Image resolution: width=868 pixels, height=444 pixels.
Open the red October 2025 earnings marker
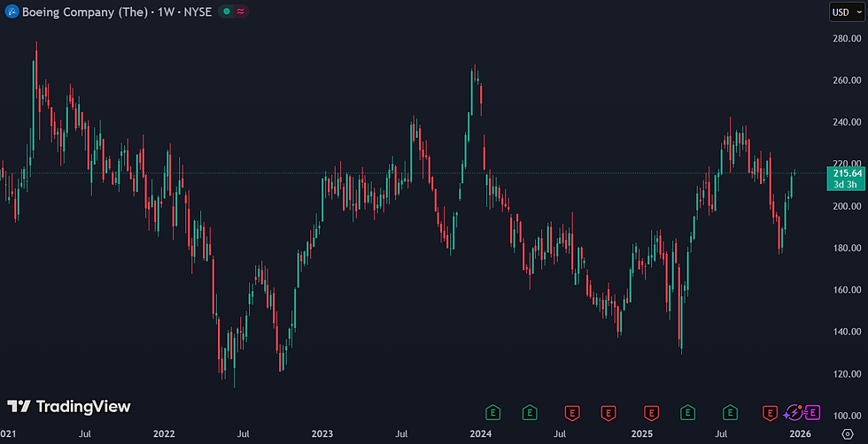point(770,412)
